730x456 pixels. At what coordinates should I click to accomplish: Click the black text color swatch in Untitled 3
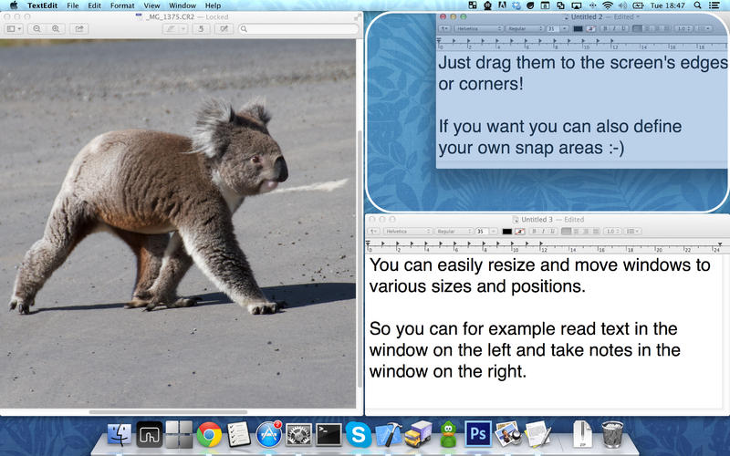(x=507, y=232)
